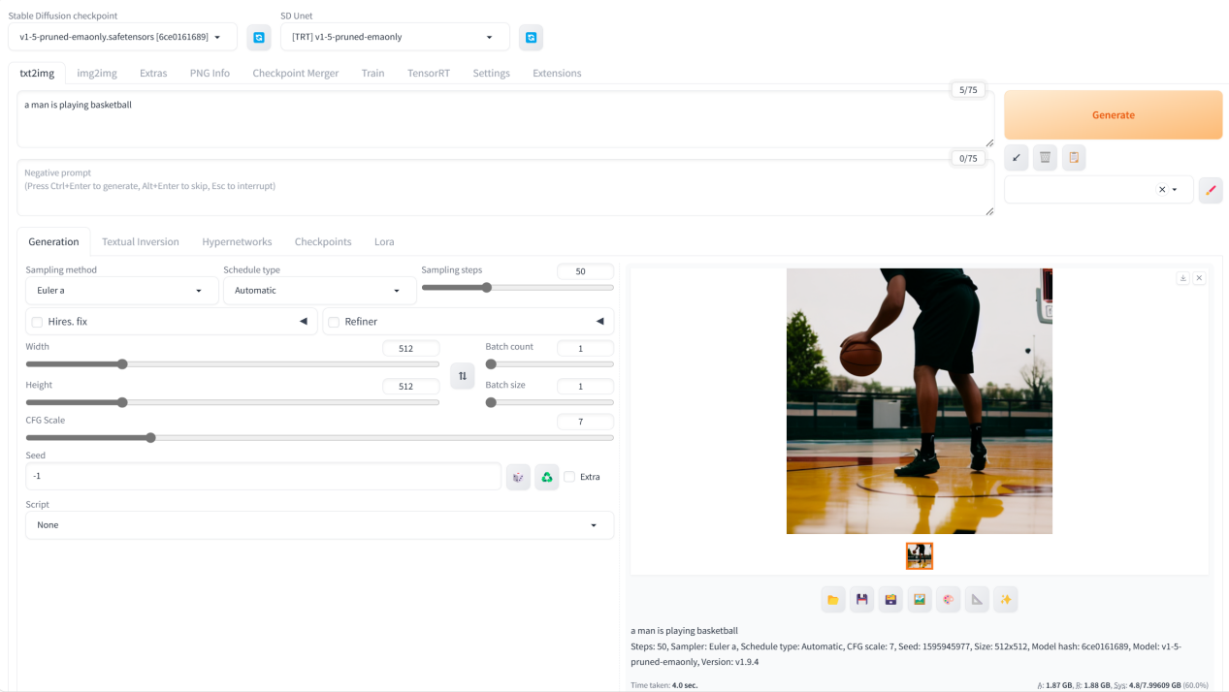Adjust the Batch size slider

(x=549, y=402)
